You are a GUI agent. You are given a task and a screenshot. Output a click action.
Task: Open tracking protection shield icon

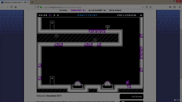click(38, 7)
